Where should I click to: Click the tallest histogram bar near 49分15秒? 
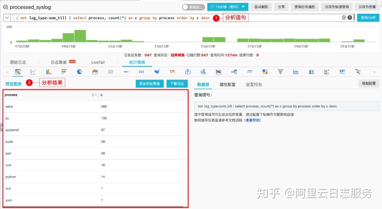click(80, 36)
